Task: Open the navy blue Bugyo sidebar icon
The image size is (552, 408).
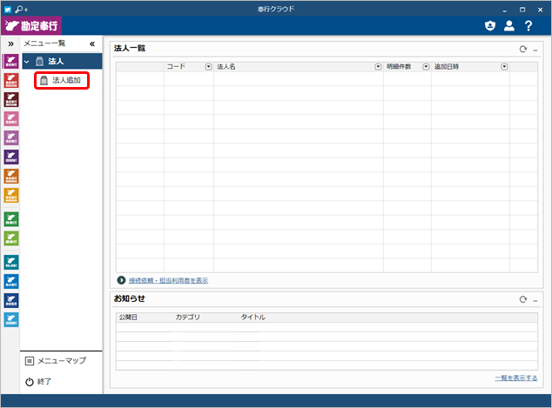Action: [11, 300]
